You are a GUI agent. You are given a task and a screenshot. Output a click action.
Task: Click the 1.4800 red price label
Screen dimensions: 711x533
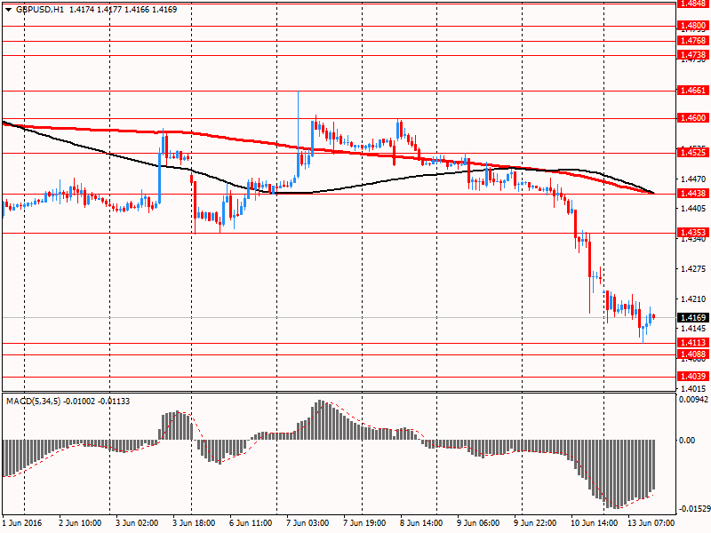[x=693, y=26]
